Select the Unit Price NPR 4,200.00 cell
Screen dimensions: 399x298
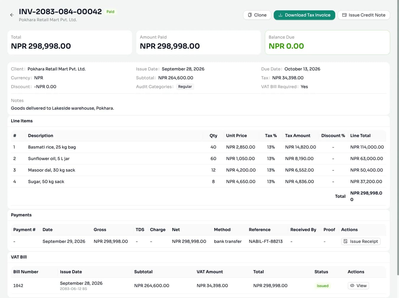coord(241,170)
